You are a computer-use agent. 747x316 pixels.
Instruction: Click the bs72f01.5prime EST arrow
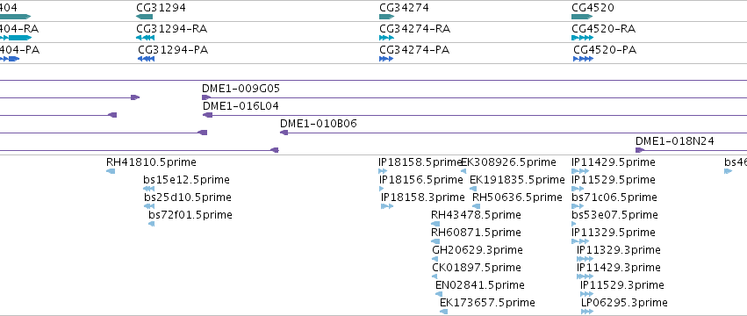(x=152, y=224)
